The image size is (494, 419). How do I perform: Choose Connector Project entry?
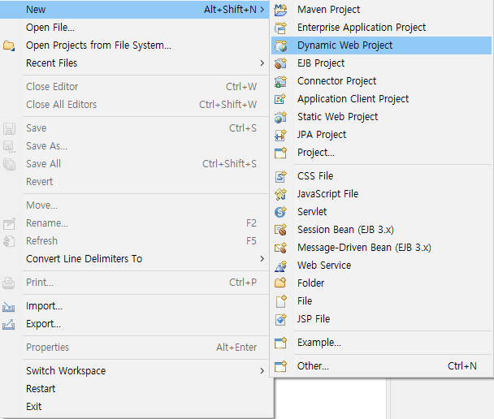coord(381,81)
